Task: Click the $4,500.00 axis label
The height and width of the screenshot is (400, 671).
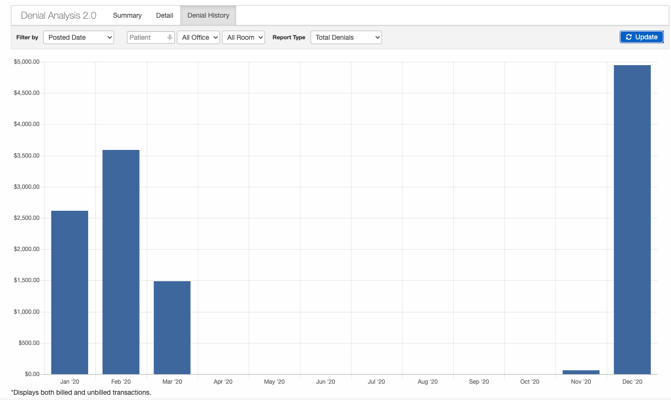Action: 27,93
